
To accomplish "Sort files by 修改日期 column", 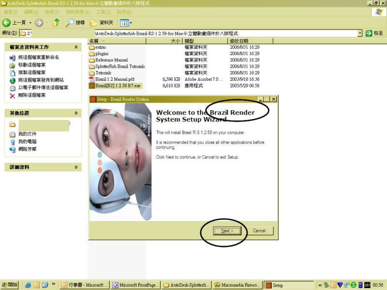I will coord(250,41).
